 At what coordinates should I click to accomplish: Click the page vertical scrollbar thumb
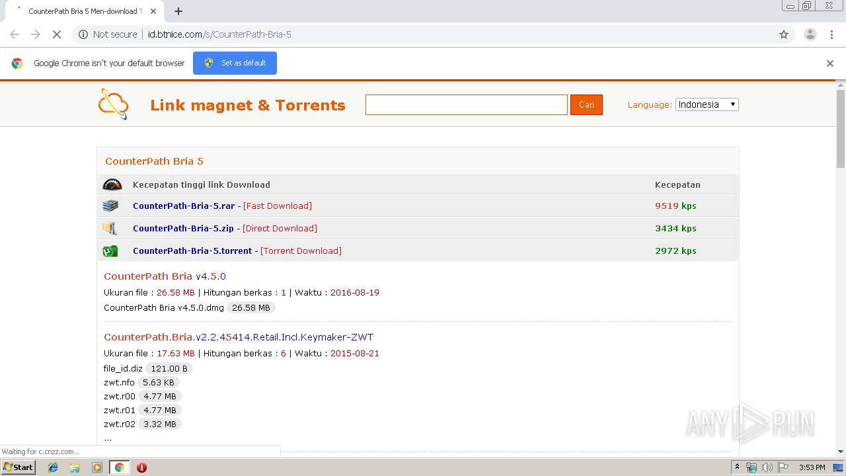(x=841, y=129)
